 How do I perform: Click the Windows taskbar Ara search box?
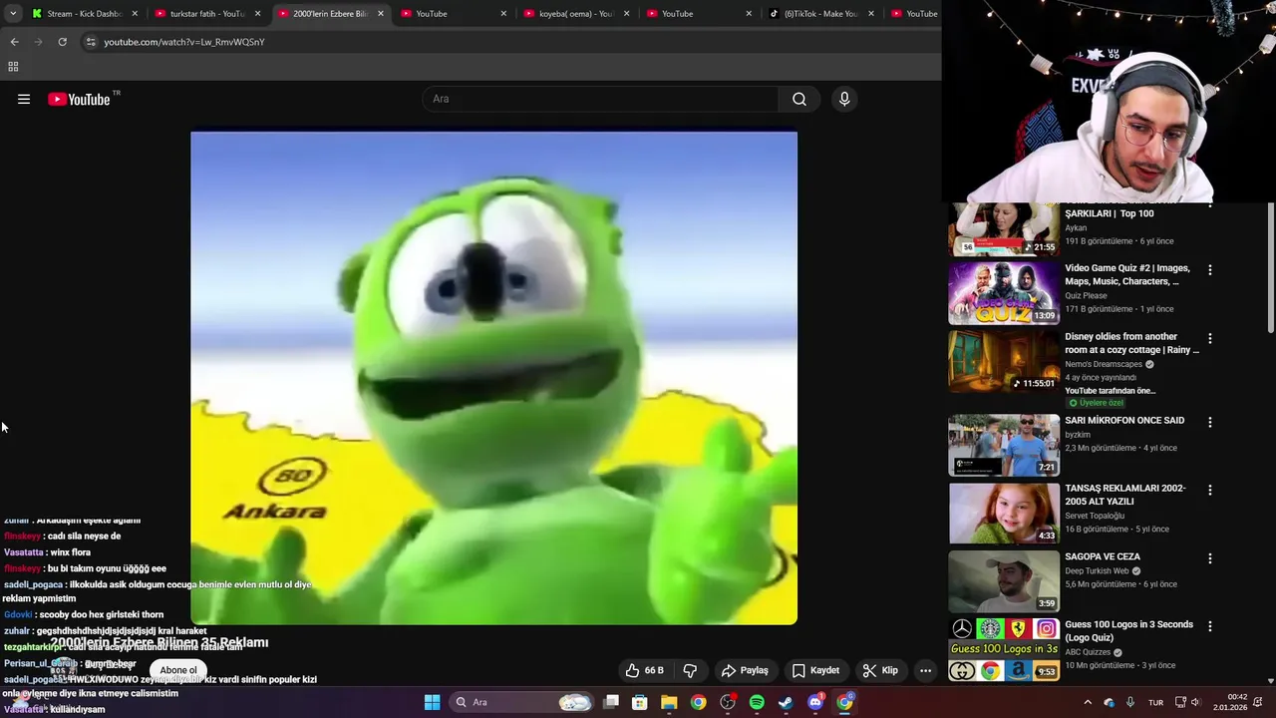click(x=522, y=702)
